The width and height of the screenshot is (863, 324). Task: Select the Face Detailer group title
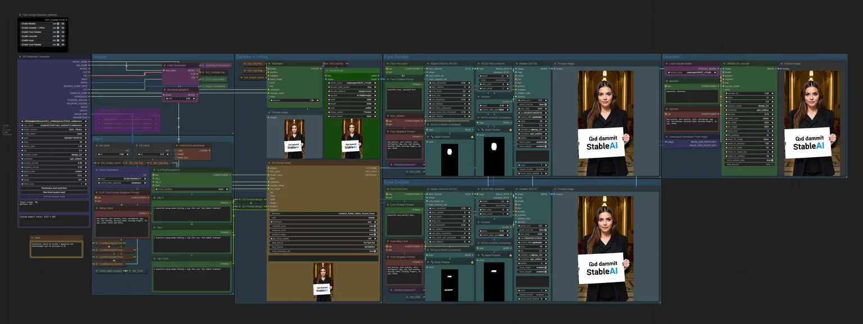pyautogui.click(x=396, y=57)
